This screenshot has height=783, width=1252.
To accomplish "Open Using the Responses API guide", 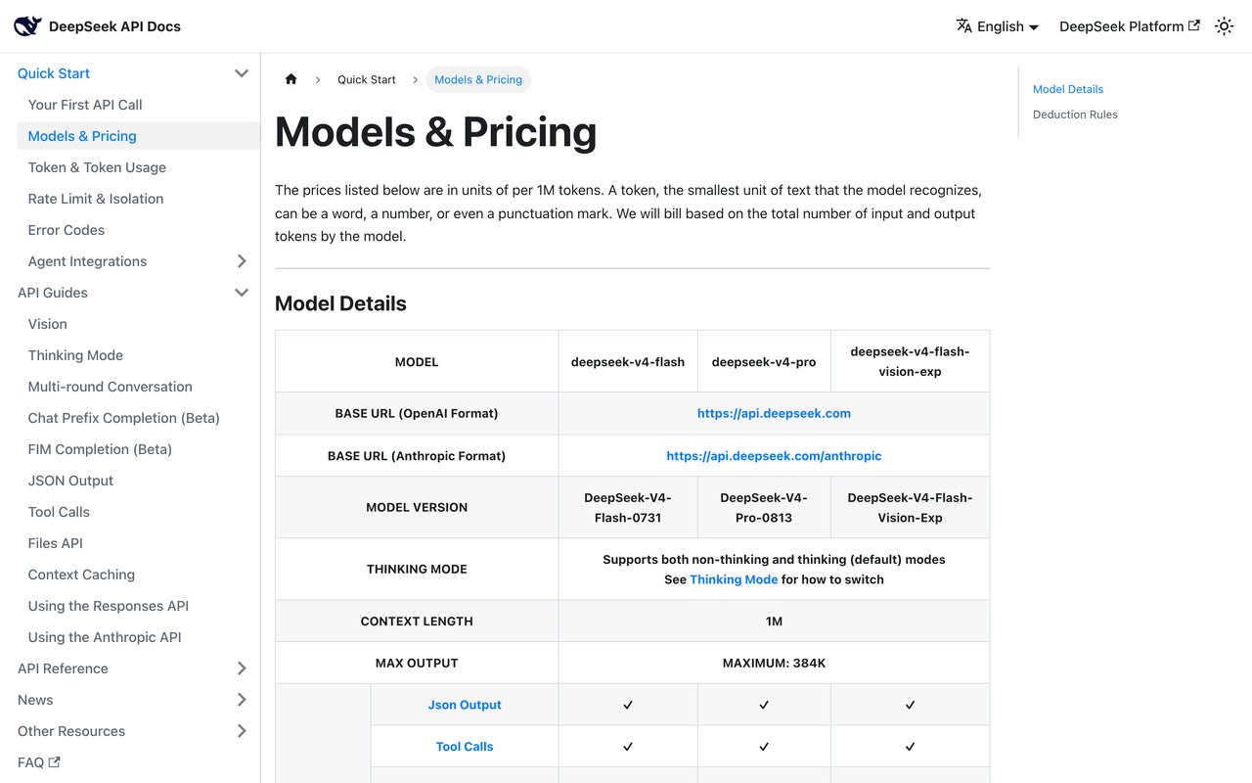I will pyautogui.click(x=109, y=606).
